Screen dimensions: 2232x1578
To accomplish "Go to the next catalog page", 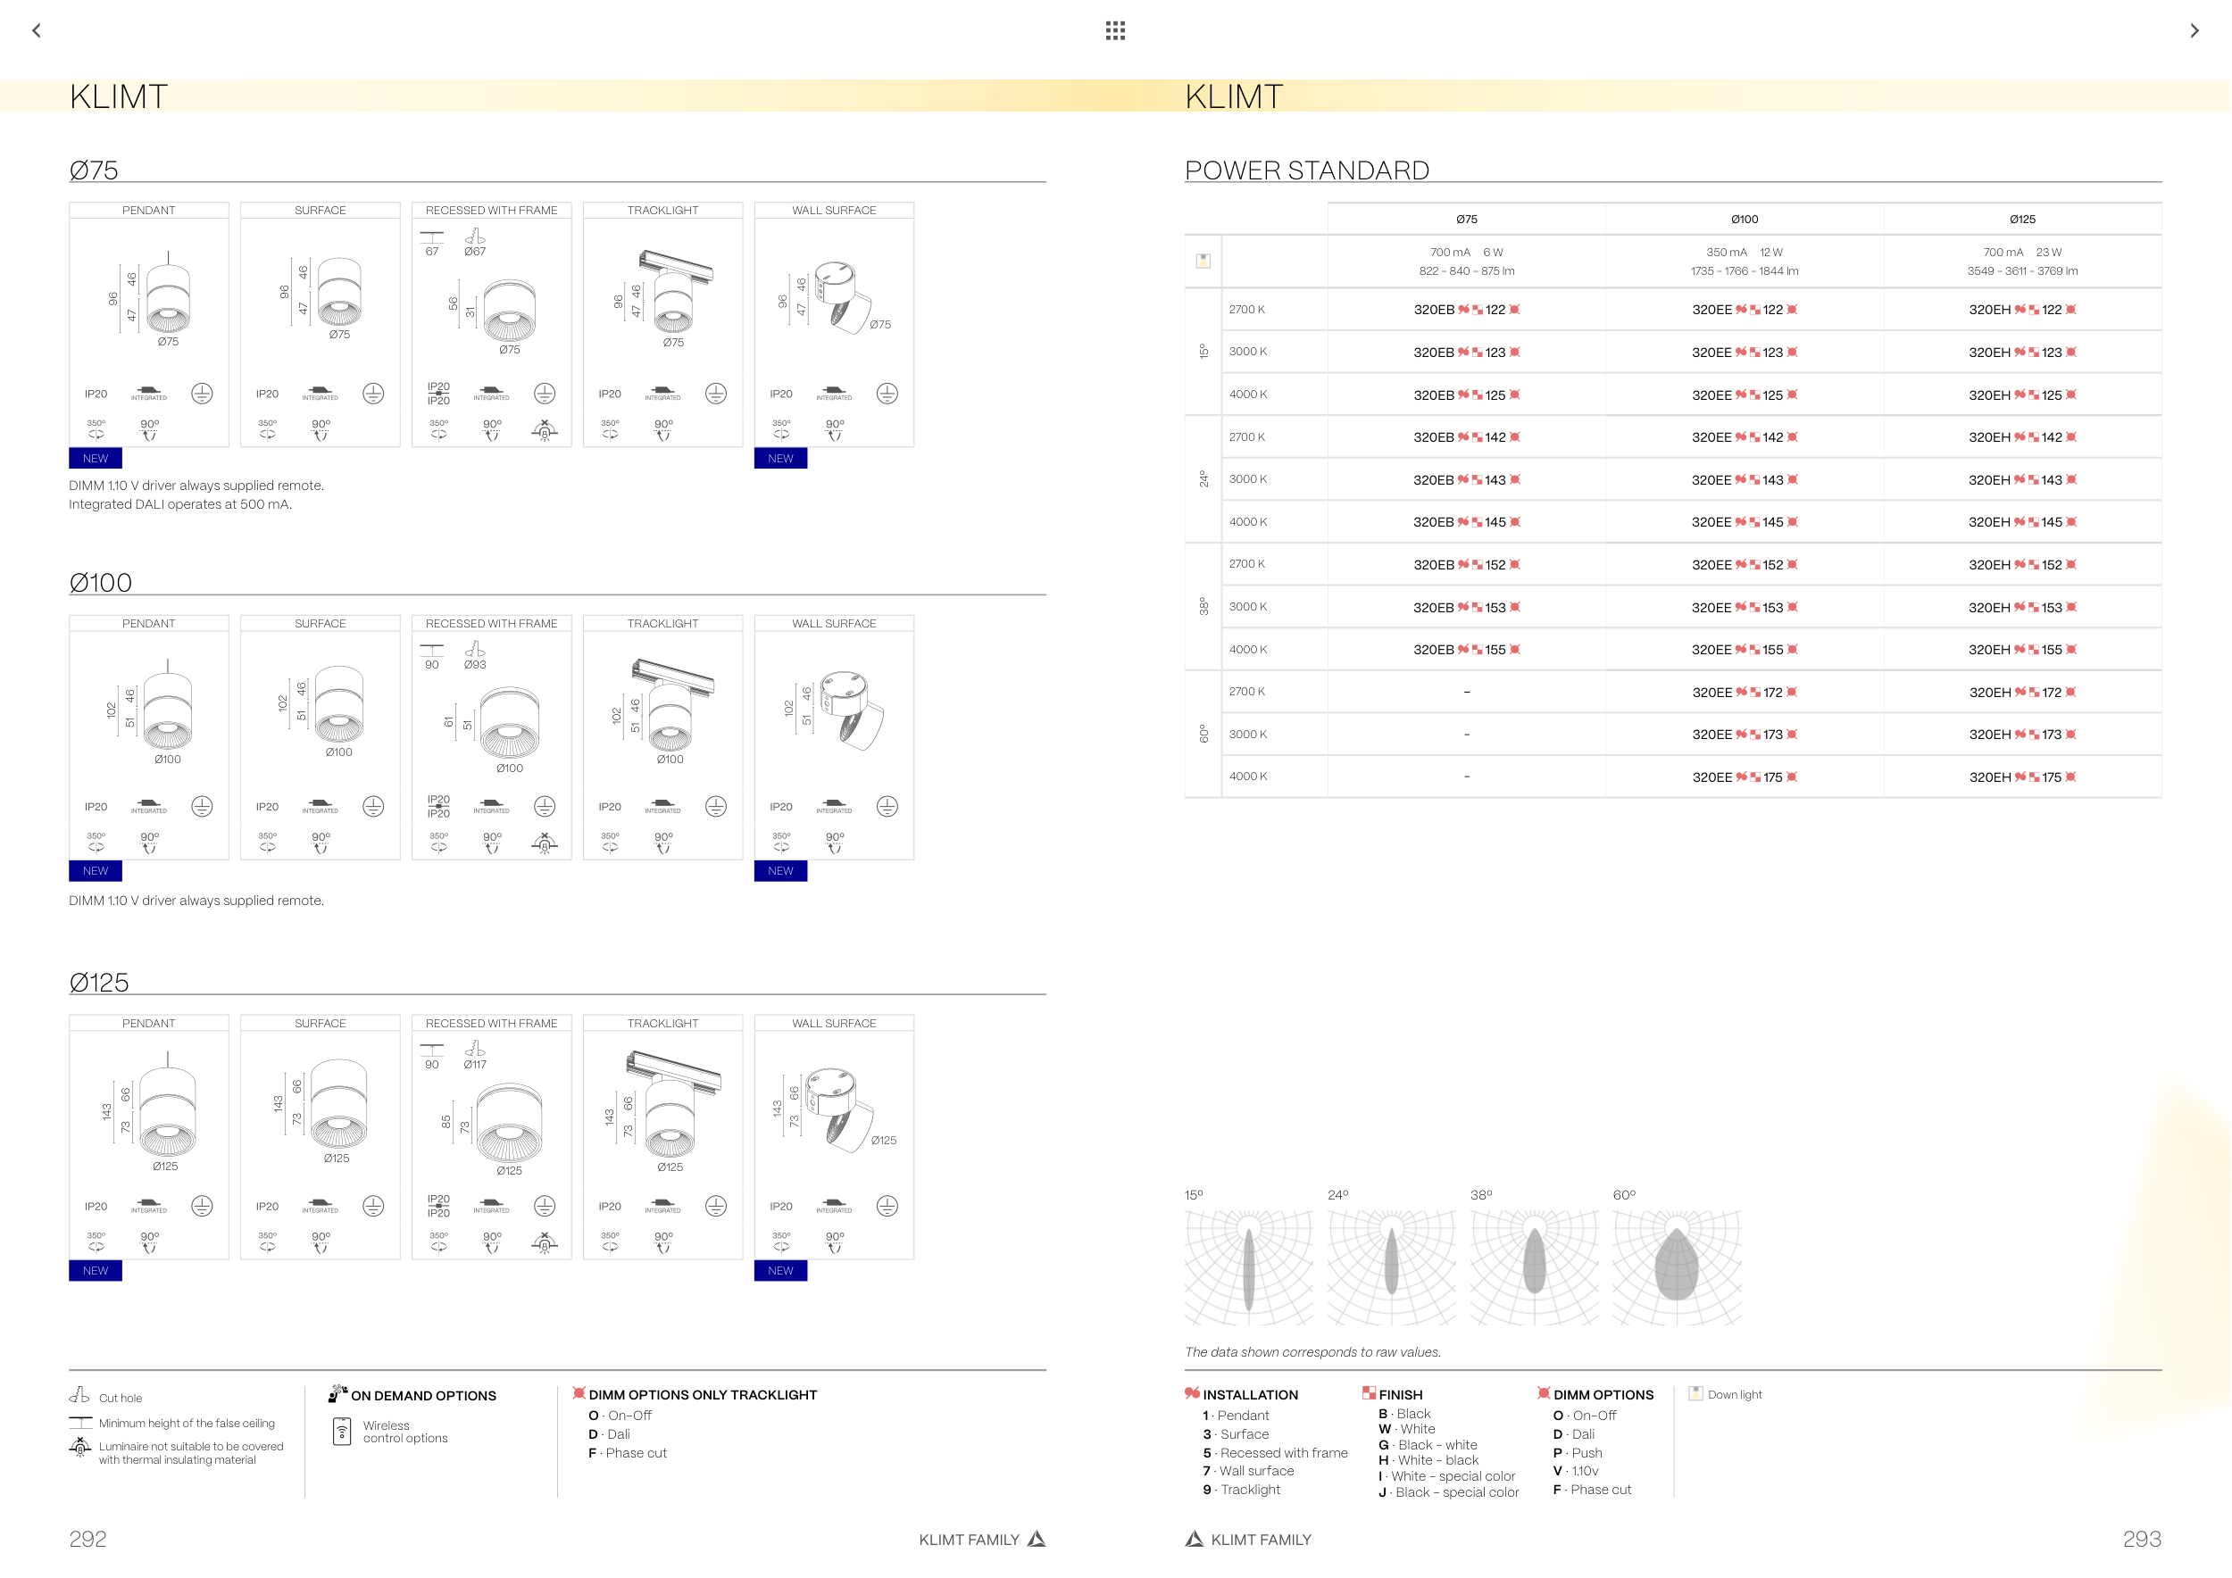I will 2195,30.
